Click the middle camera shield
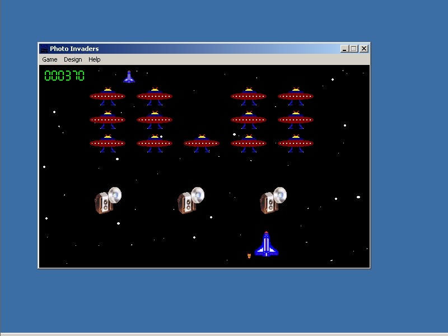This screenshot has height=336, width=448. pos(191,200)
